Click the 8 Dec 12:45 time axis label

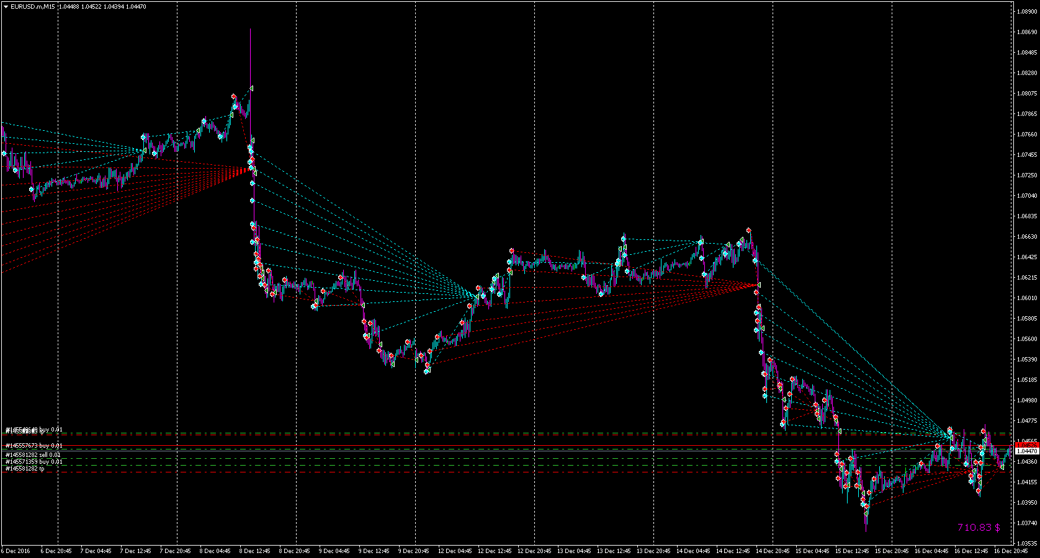pos(255,551)
